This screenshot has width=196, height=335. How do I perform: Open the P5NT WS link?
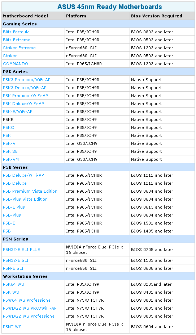click(12, 327)
